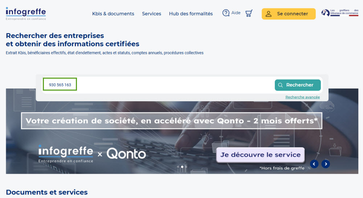
Task: Open the Aide help icon
Action: [x=226, y=13]
